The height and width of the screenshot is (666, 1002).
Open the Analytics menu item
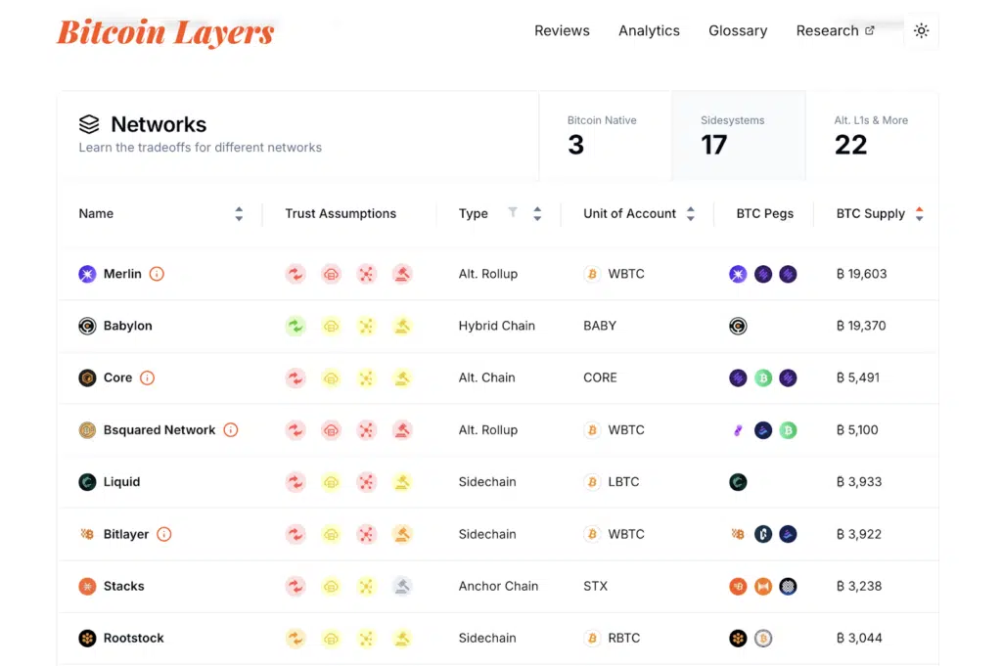pyautogui.click(x=649, y=30)
